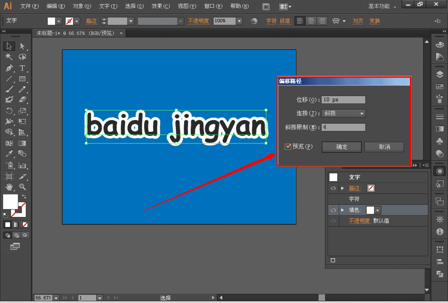Open the Color palette panel icon

440,45
